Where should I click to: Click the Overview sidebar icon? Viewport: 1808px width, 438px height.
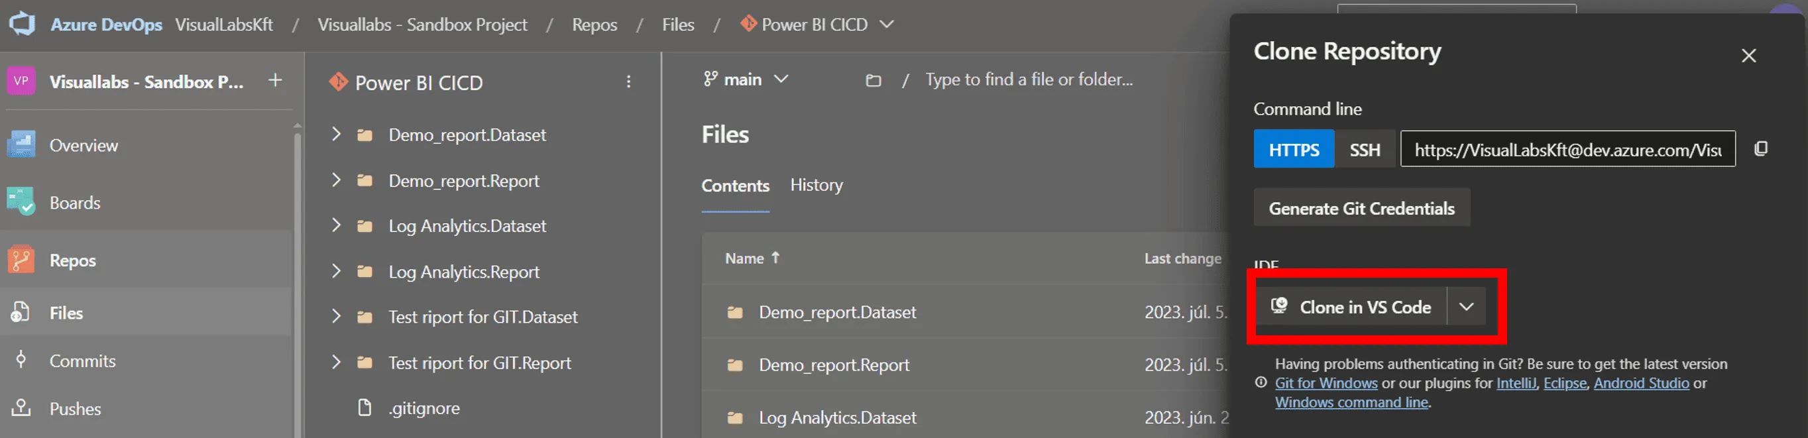21,144
